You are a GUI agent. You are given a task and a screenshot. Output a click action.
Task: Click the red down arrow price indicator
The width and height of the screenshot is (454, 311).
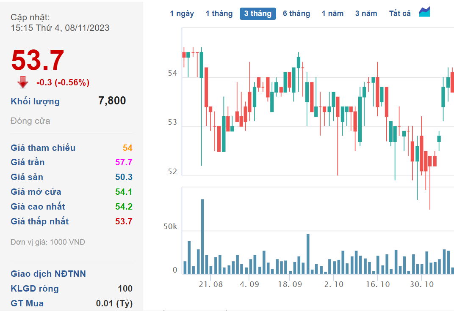tap(23, 82)
